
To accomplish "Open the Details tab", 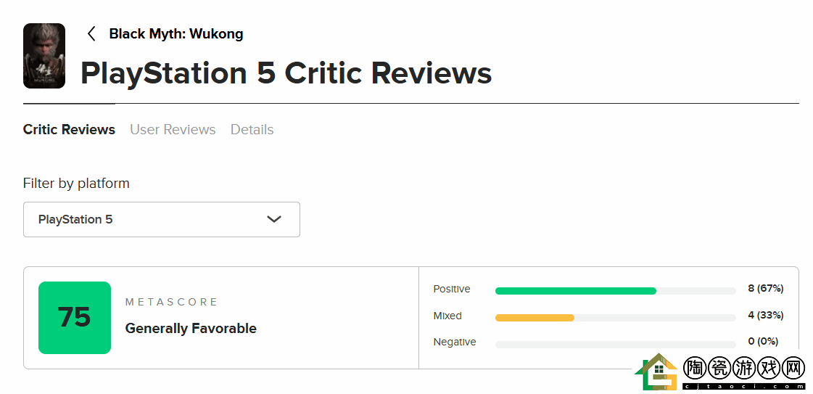I will [x=252, y=130].
